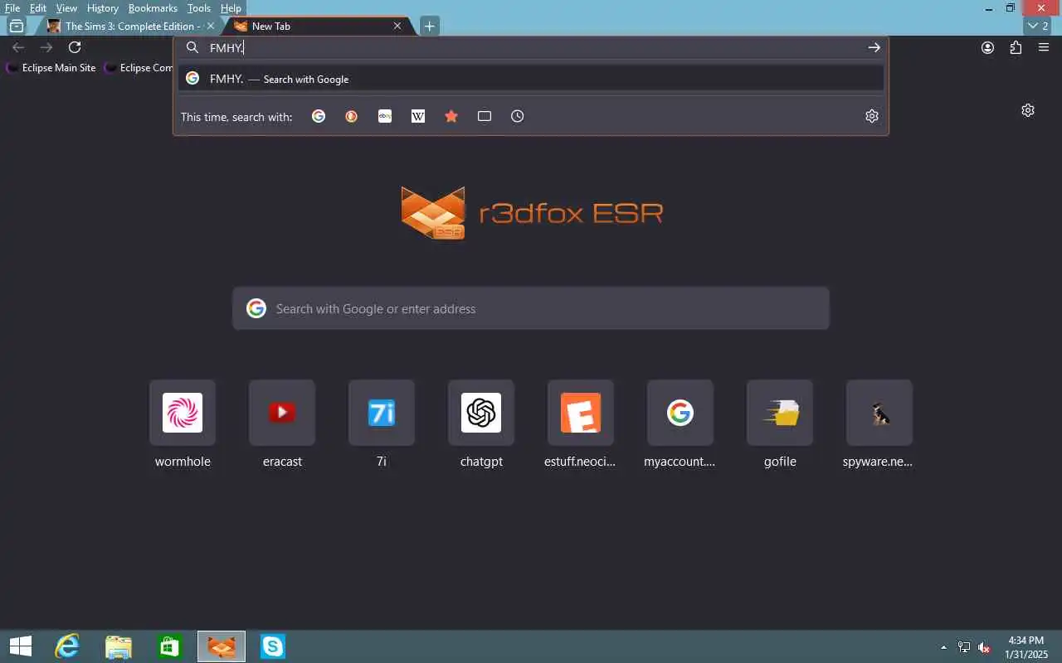The width and height of the screenshot is (1062, 663).
Task: Open the File menu
Action: pyautogui.click(x=12, y=7)
